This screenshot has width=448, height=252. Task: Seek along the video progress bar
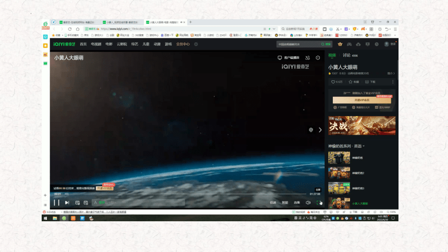click(185, 194)
